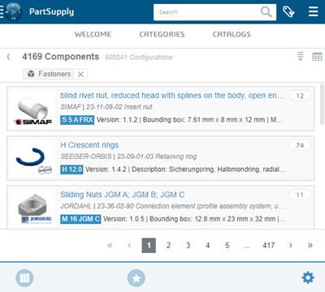Go to page 417
The width and height of the screenshot is (325, 292).
[x=268, y=246]
